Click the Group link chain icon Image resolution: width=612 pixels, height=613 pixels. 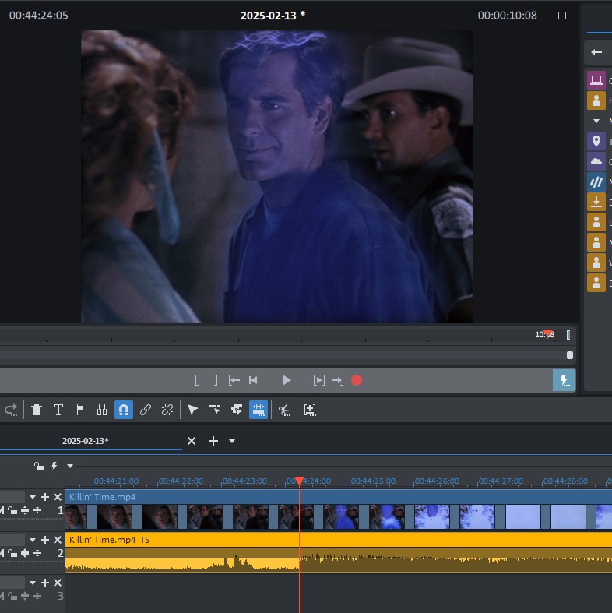point(146,410)
